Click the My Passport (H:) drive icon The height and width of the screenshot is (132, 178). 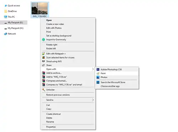click(x=6, y=29)
